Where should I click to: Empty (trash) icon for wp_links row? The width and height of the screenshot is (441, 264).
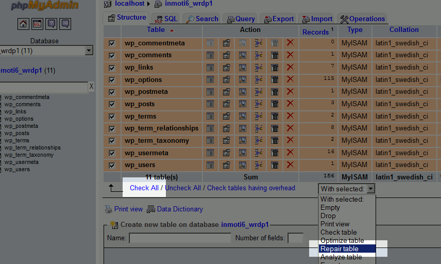point(275,68)
